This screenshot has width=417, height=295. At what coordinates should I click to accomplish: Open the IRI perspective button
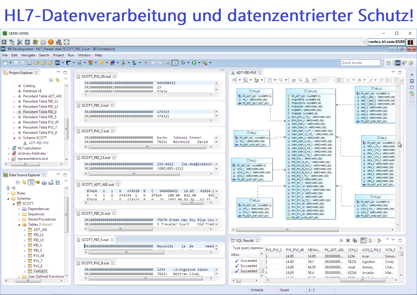point(398,63)
